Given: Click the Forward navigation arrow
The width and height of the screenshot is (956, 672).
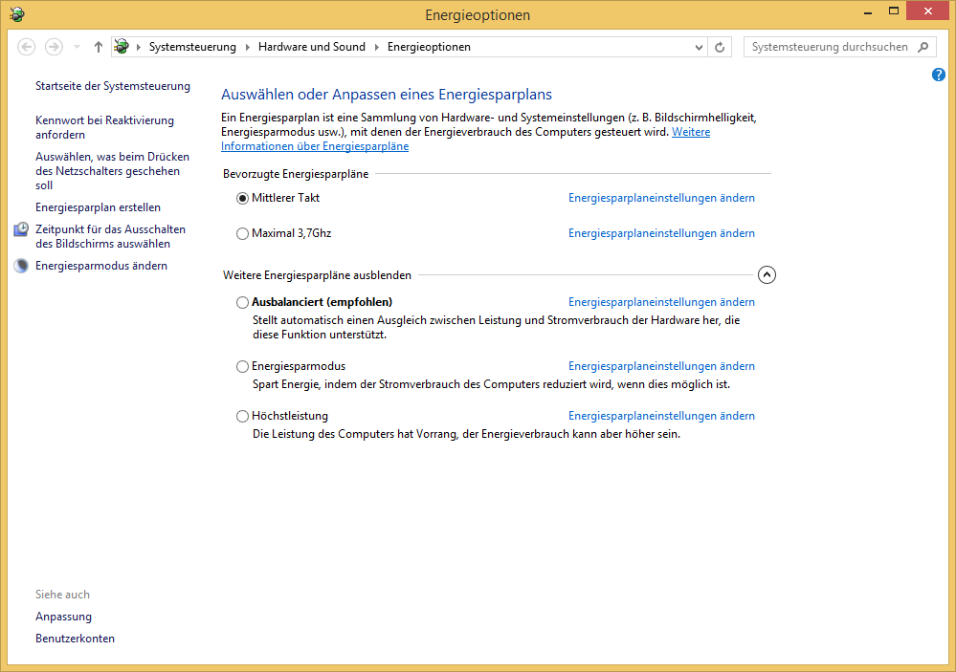Looking at the screenshot, I should click(x=54, y=47).
